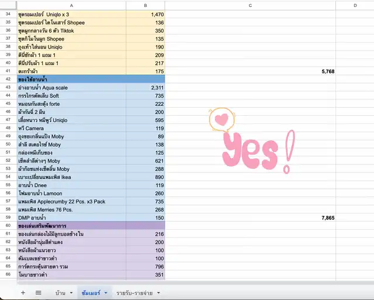The image size is (374, 300).
Task: Select the active ชัมเมอร์ sheet tab
Action: [x=91, y=292]
